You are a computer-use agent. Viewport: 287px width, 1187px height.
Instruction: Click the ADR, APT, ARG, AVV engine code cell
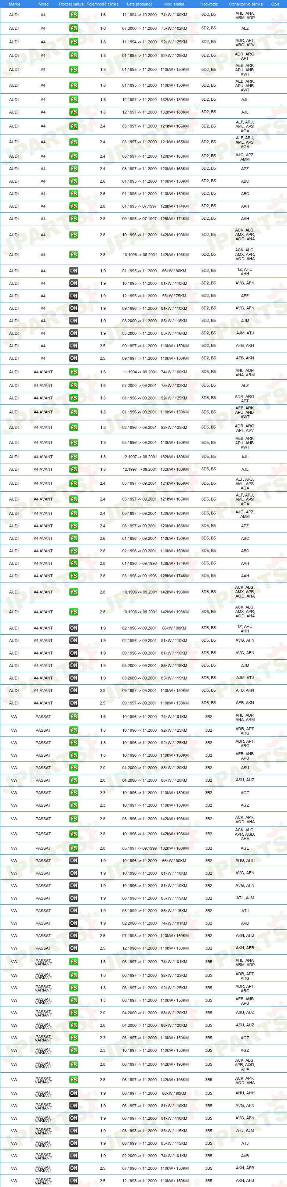[245, 43]
